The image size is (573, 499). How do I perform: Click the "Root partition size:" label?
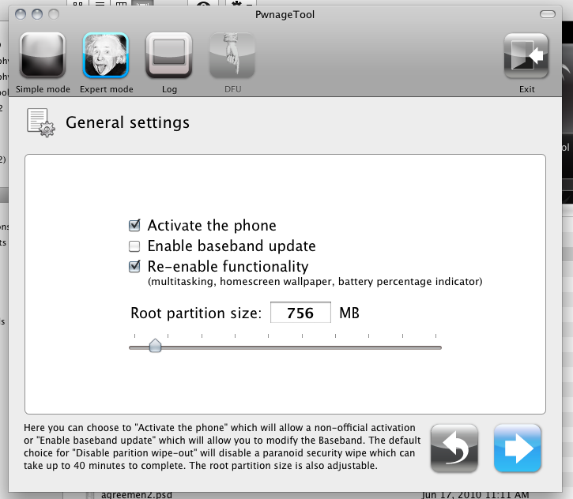(196, 313)
